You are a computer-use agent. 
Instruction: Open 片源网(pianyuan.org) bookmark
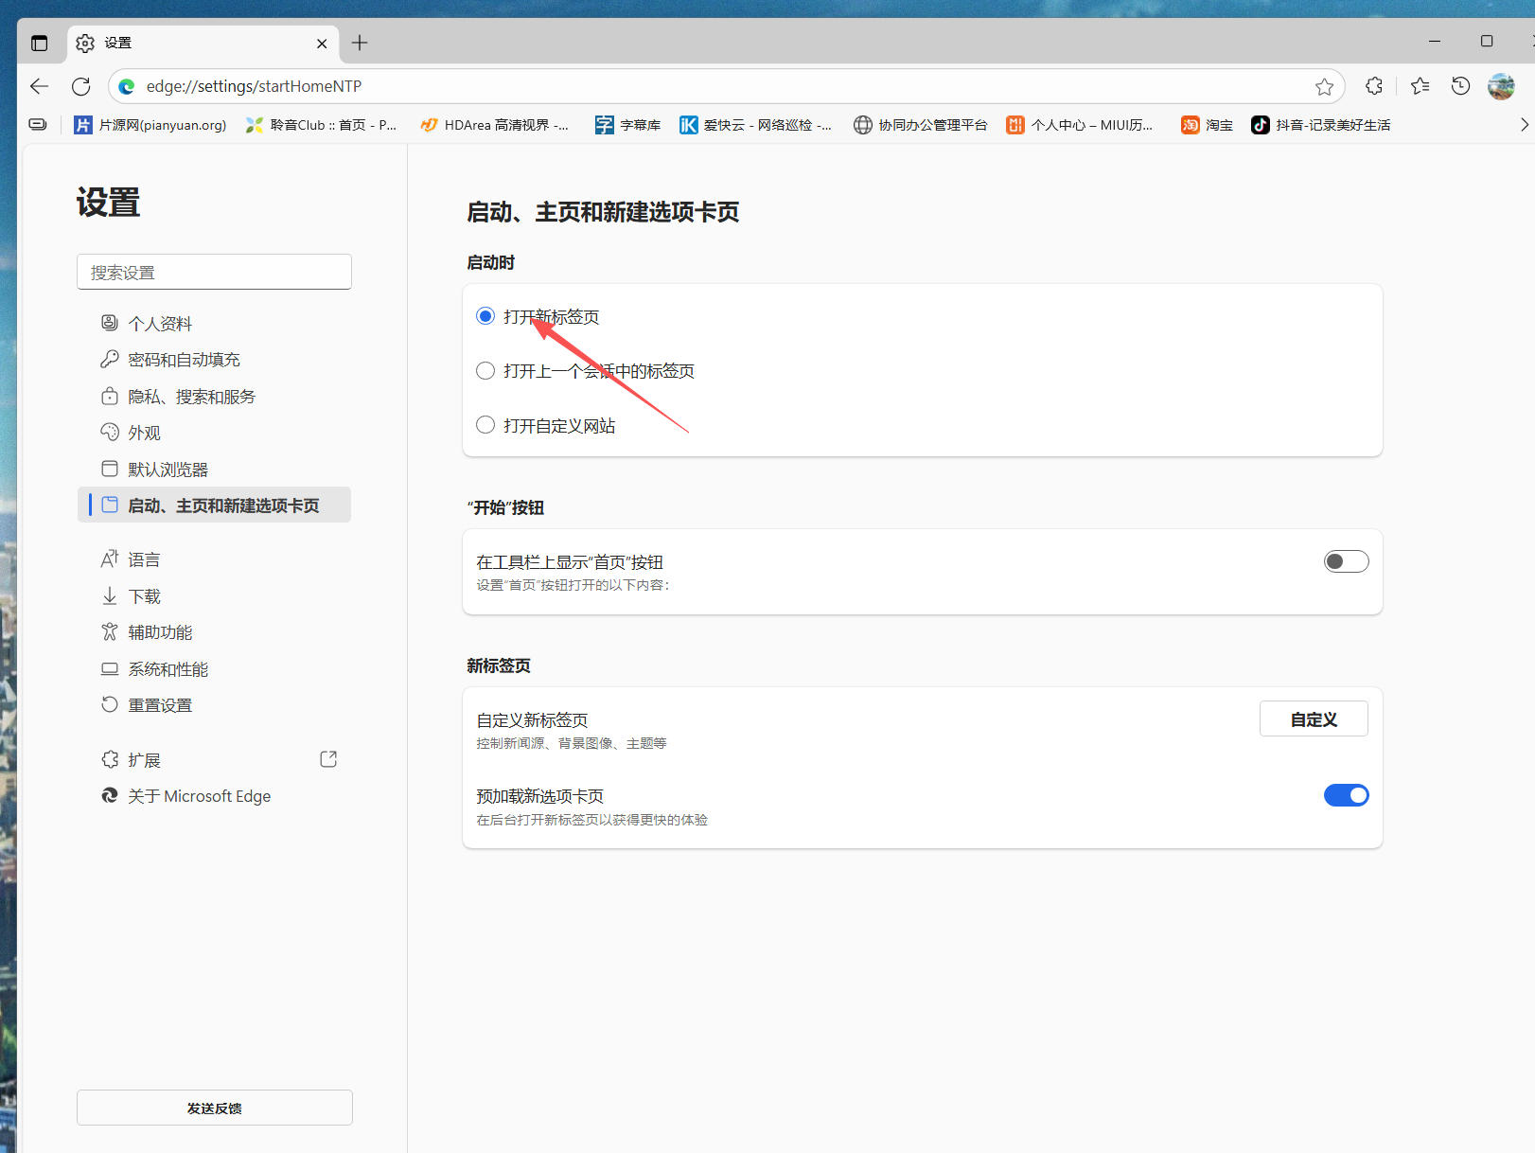coord(150,125)
